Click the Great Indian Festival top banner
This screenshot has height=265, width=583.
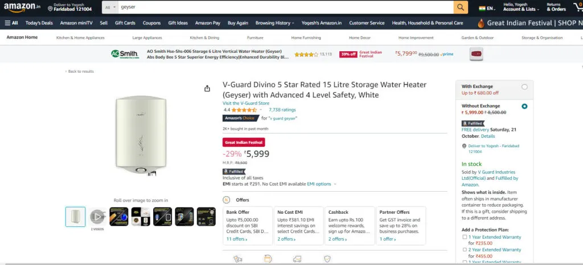point(530,23)
